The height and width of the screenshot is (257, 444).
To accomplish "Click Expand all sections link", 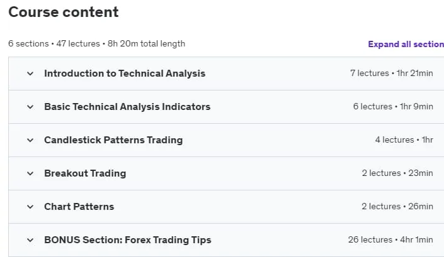I will point(406,45).
